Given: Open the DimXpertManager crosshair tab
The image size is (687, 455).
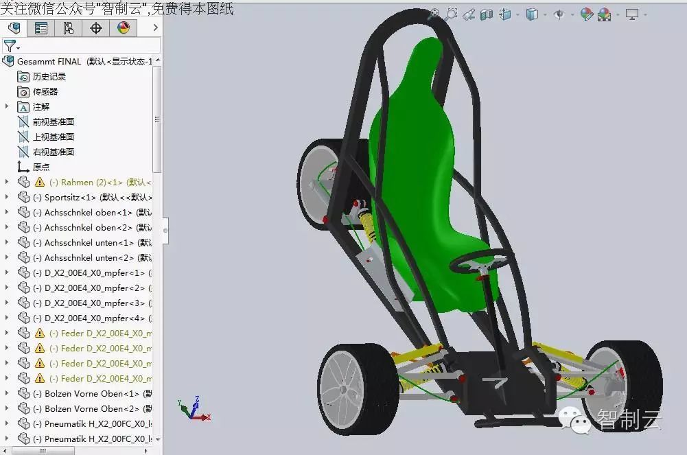Looking at the screenshot, I should point(96,28).
